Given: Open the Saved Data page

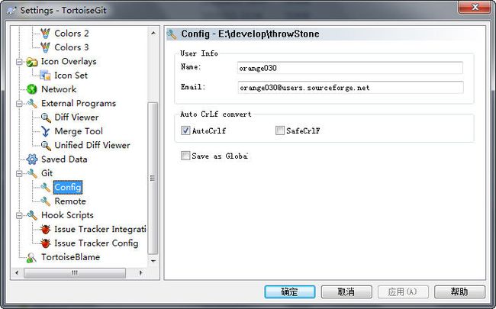Looking at the screenshot, I should (64, 159).
